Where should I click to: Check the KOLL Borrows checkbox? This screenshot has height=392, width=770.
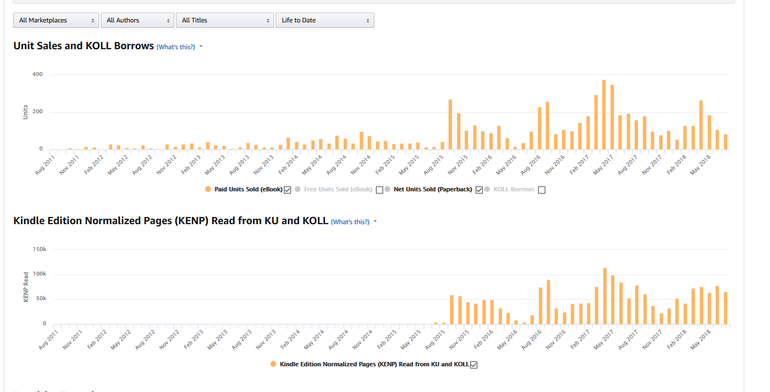pos(542,190)
